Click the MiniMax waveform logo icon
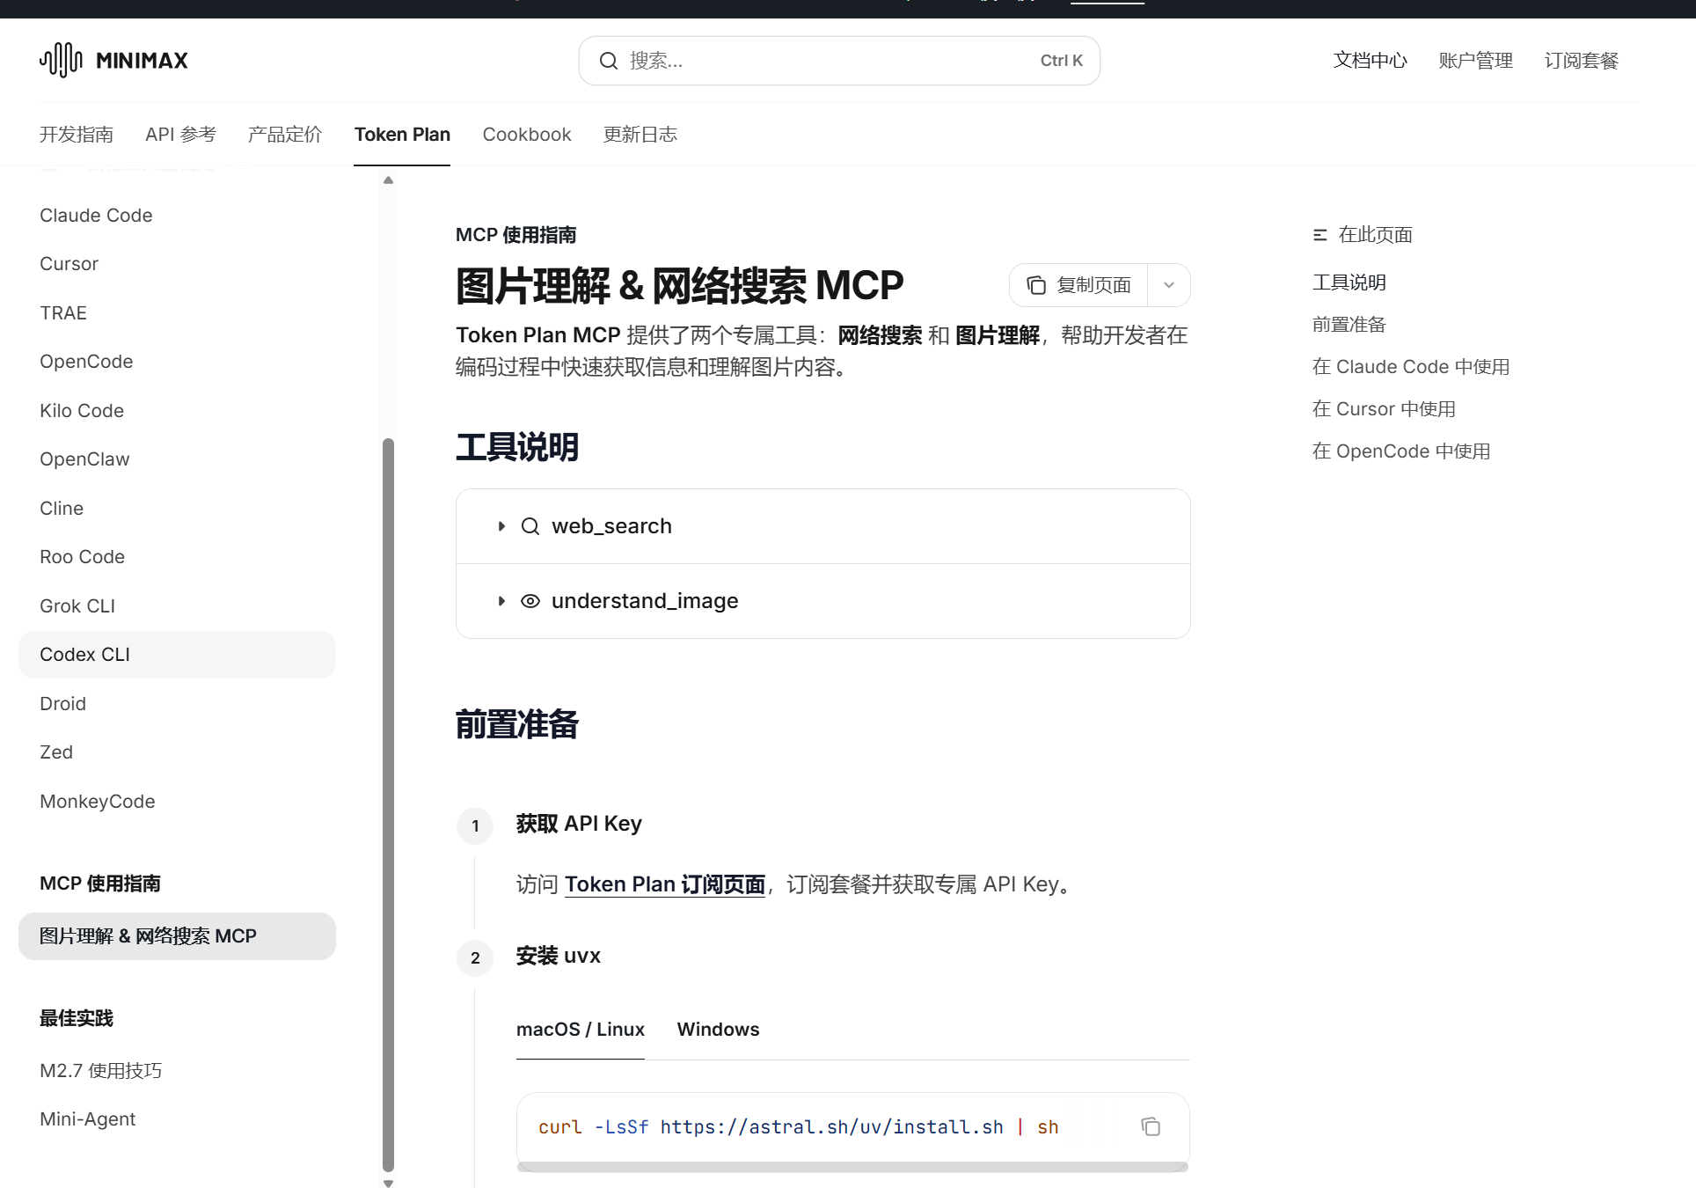1696x1188 pixels. 61,60
